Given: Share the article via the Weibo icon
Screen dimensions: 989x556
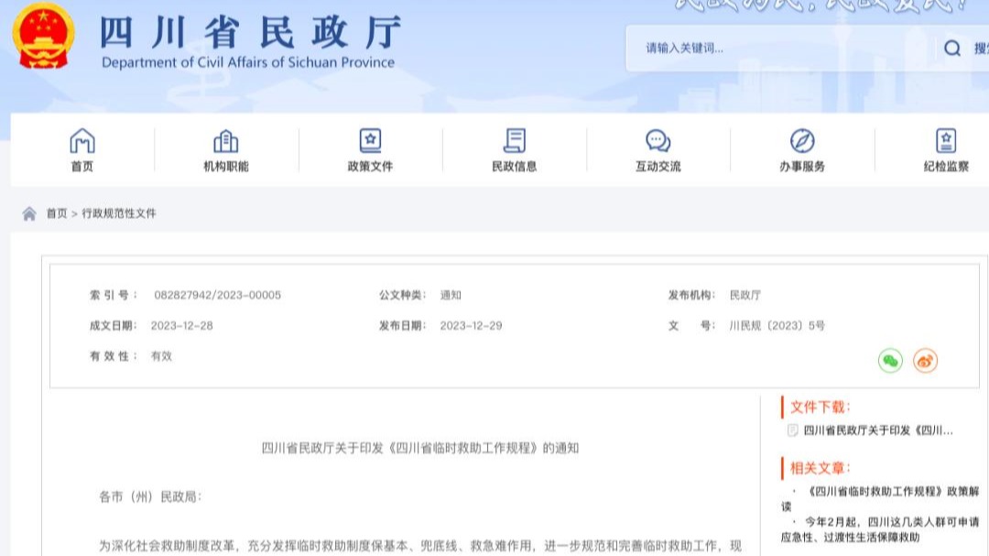Looking at the screenshot, I should point(926,360).
